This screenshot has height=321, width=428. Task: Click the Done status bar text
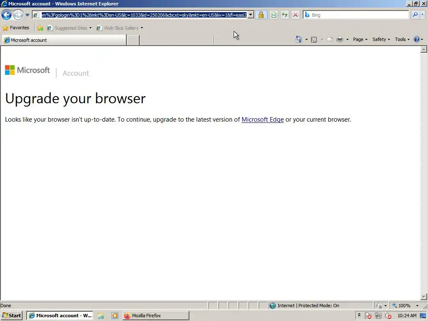pos(6,306)
